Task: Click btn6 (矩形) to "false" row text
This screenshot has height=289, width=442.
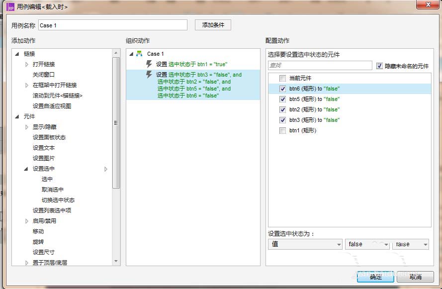Action: (314, 89)
